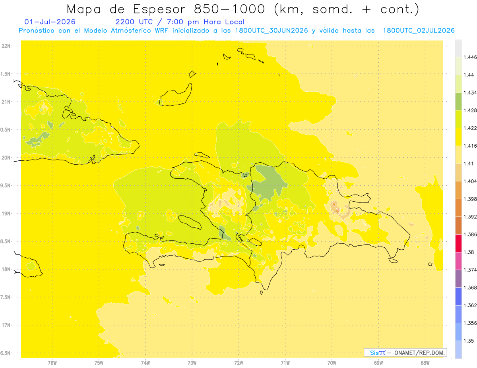Click the legend value '1.392'
The image size is (477, 368).
471,217
